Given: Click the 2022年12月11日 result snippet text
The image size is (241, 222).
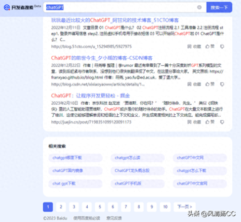Looking at the screenshot, I should tap(137, 34).
